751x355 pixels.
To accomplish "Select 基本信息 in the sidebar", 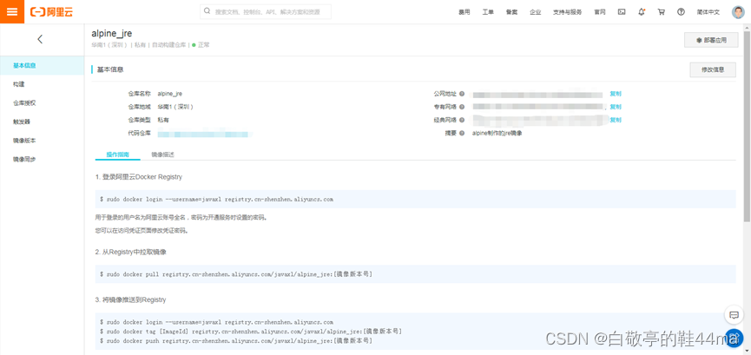I will 43,66.
